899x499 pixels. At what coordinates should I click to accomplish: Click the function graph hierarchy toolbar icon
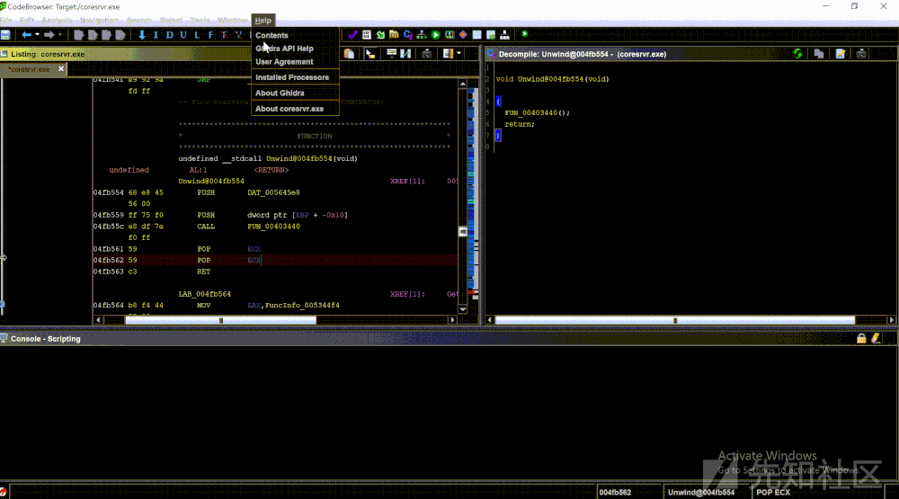tap(422, 35)
